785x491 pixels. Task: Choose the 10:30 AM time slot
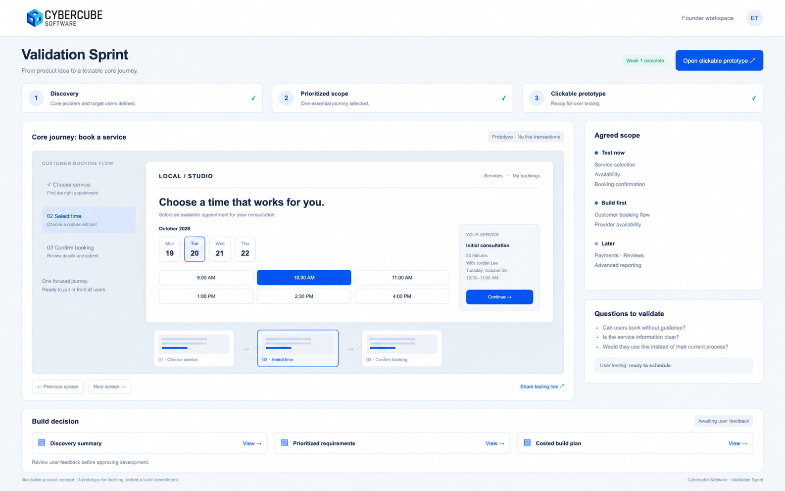point(304,278)
